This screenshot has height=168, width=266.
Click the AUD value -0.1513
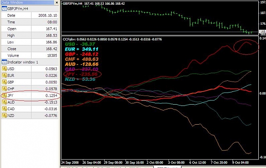(51, 102)
